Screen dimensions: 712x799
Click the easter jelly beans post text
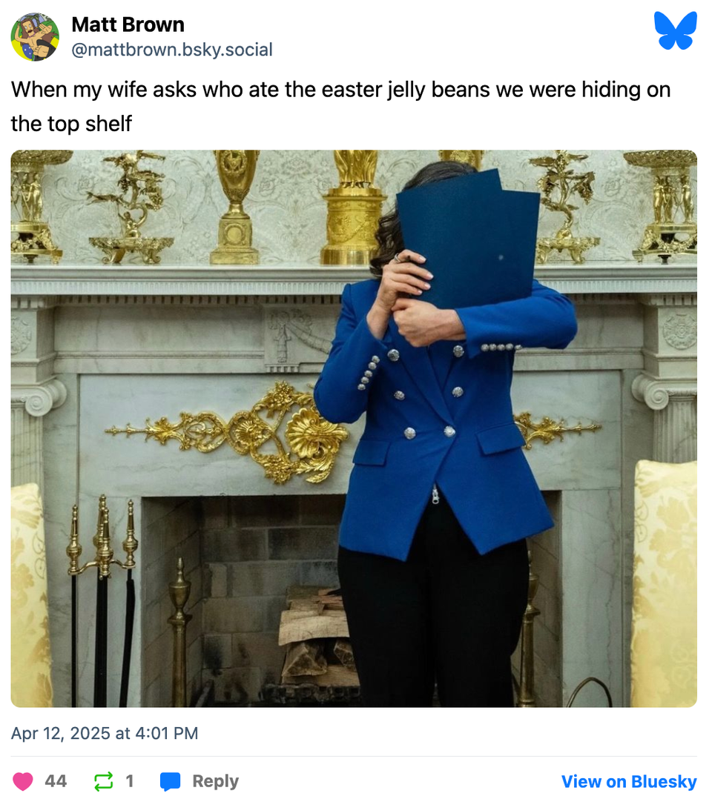pos(340,107)
